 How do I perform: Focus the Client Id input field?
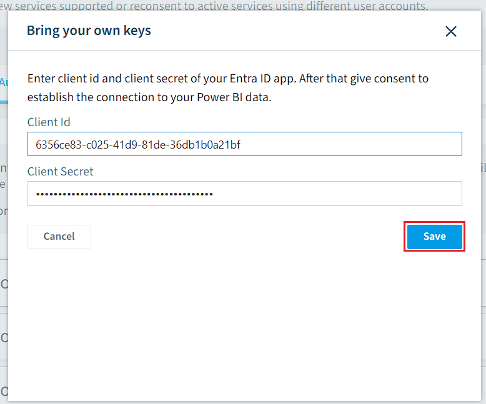(x=244, y=144)
